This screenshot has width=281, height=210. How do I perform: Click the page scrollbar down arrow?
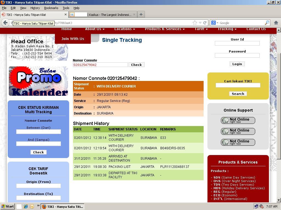click(279, 200)
